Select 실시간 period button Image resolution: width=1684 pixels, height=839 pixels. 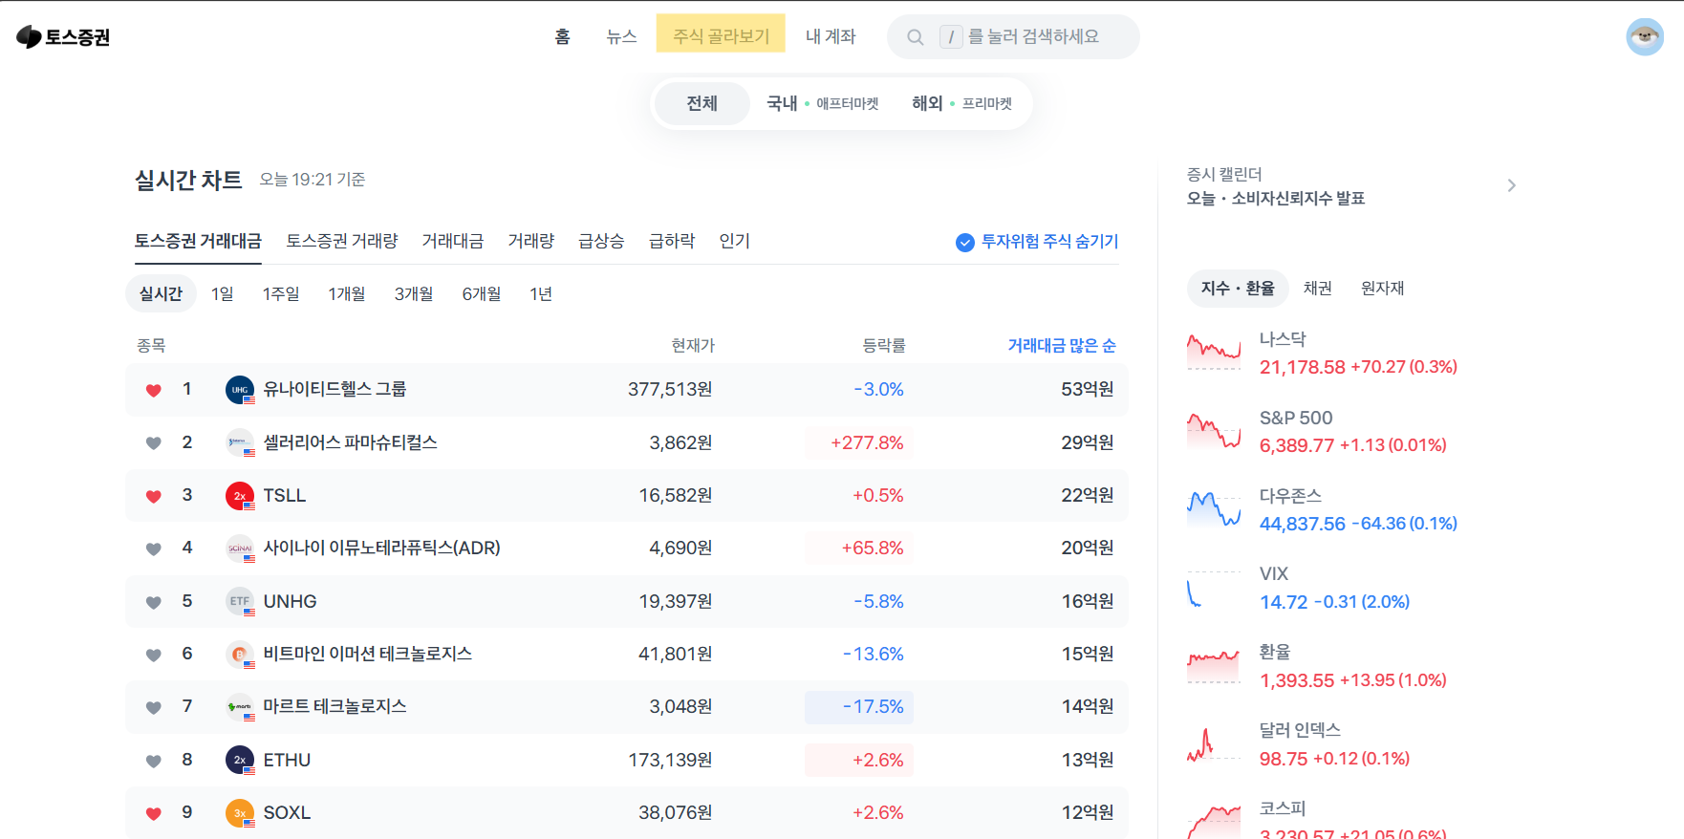coord(161,293)
